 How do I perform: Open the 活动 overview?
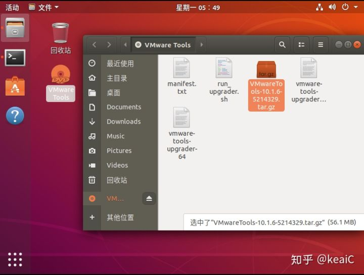click(x=12, y=8)
